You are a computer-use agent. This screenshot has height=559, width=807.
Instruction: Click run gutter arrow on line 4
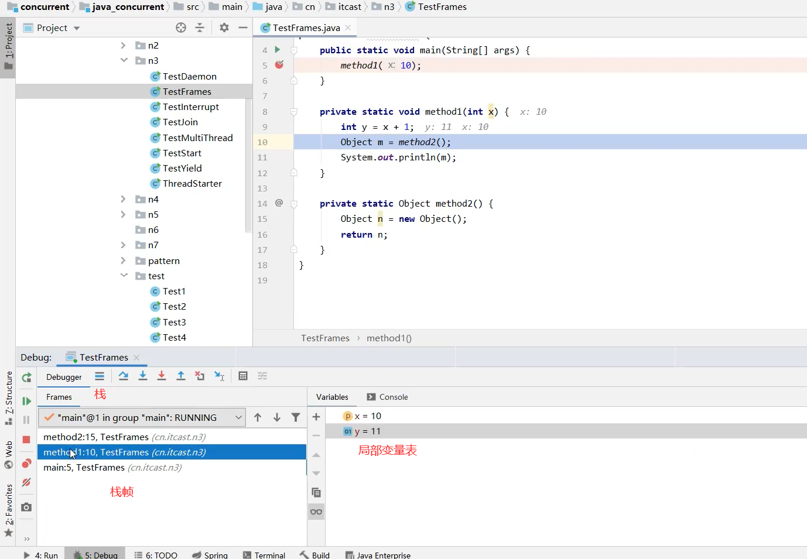click(278, 50)
